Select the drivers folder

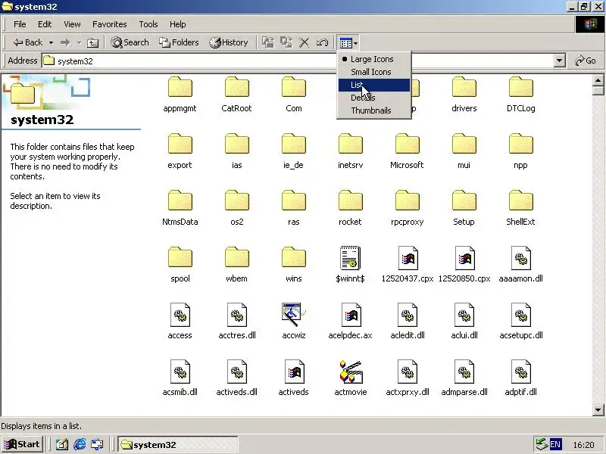click(464, 95)
